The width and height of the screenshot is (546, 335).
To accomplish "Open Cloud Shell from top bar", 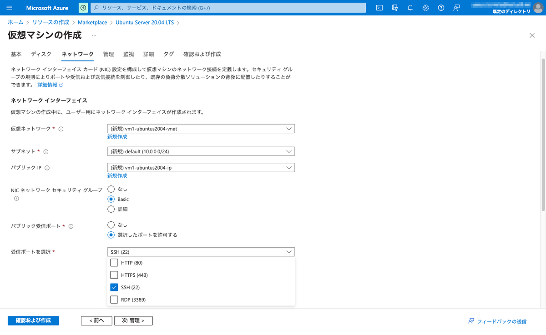I will click(379, 8).
